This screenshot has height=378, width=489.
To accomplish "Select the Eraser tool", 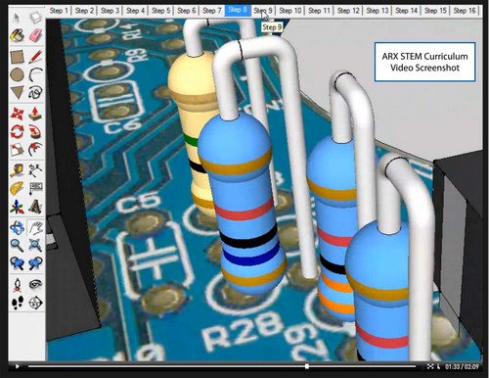I will (x=35, y=35).
